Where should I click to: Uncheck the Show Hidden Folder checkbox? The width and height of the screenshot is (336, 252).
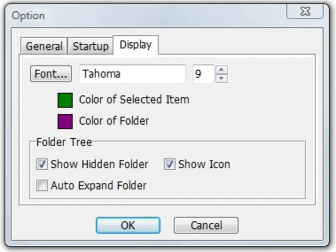42,164
